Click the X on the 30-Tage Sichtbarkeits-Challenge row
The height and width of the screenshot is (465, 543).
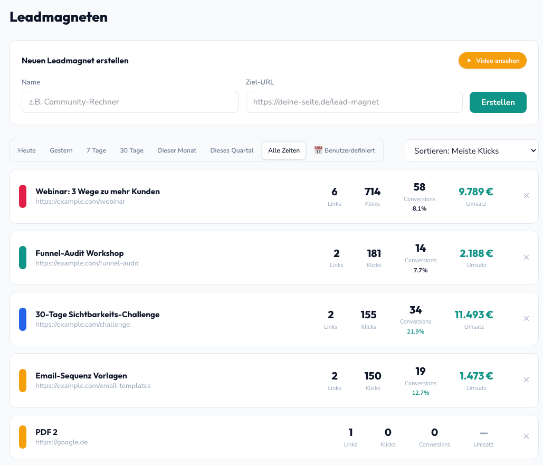[x=526, y=319]
